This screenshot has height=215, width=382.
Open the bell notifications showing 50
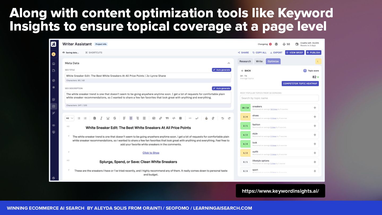(x=286, y=44)
